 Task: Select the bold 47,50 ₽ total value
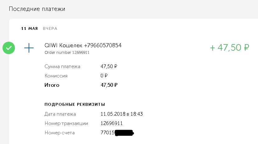click(109, 85)
